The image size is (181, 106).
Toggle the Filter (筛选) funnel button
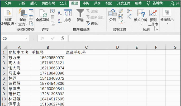click(80, 15)
